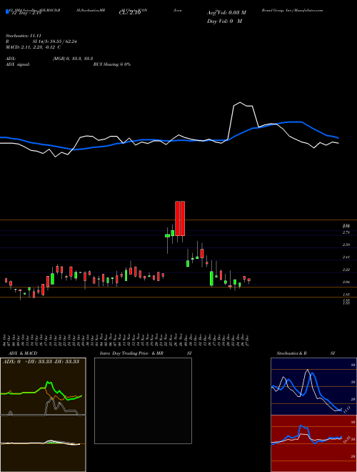357x472 pixels.
Task: Click the empty Intra Day Trading Price chart box
Action: point(143,400)
